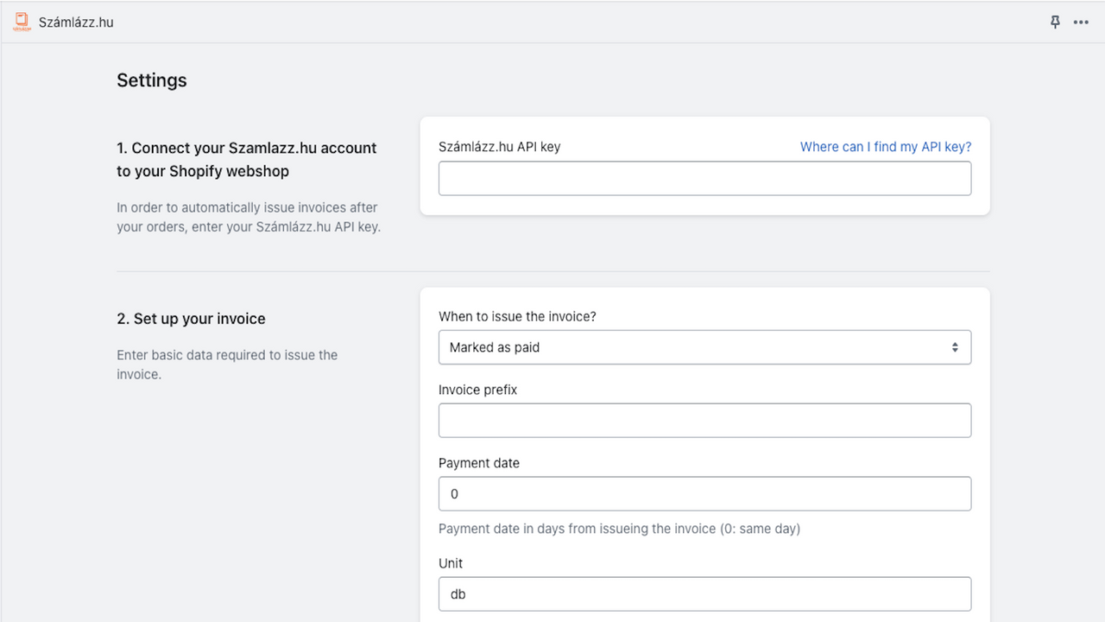Focus the Számlázz.hu API key field
The image size is (1105, 622).
click(704, 178)
